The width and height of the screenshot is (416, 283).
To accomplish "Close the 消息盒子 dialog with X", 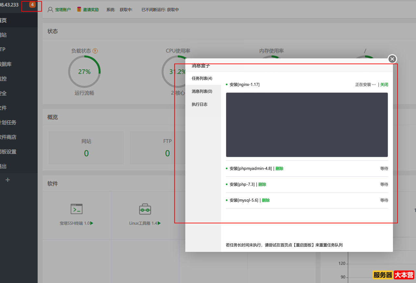I will (x=392, y=59).
